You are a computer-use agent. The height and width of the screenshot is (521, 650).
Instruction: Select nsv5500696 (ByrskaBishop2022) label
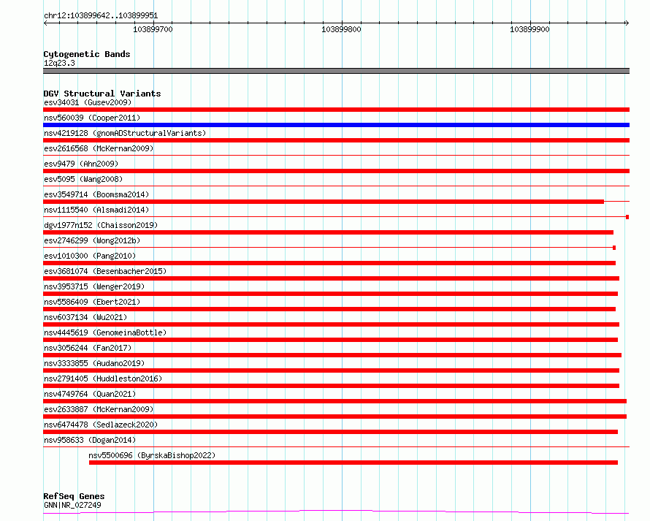tap(152, 455)
